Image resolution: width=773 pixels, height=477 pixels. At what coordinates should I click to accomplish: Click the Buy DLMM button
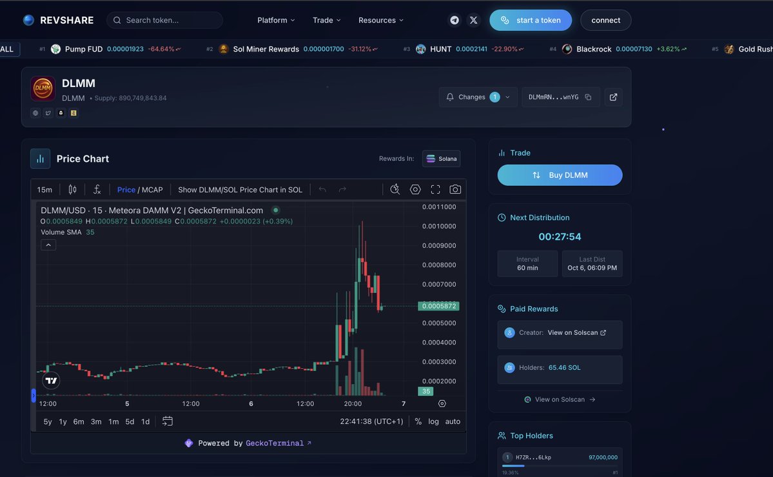click(x=560, y=175)
